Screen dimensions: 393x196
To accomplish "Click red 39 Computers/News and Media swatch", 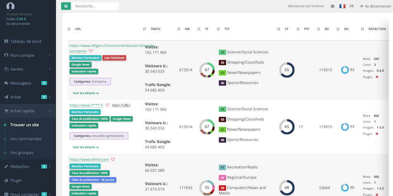I will [x=222, y=188].
